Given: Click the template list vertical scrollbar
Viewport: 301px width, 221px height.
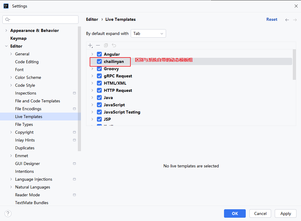Looking at the screenshot, I should 294,64.
